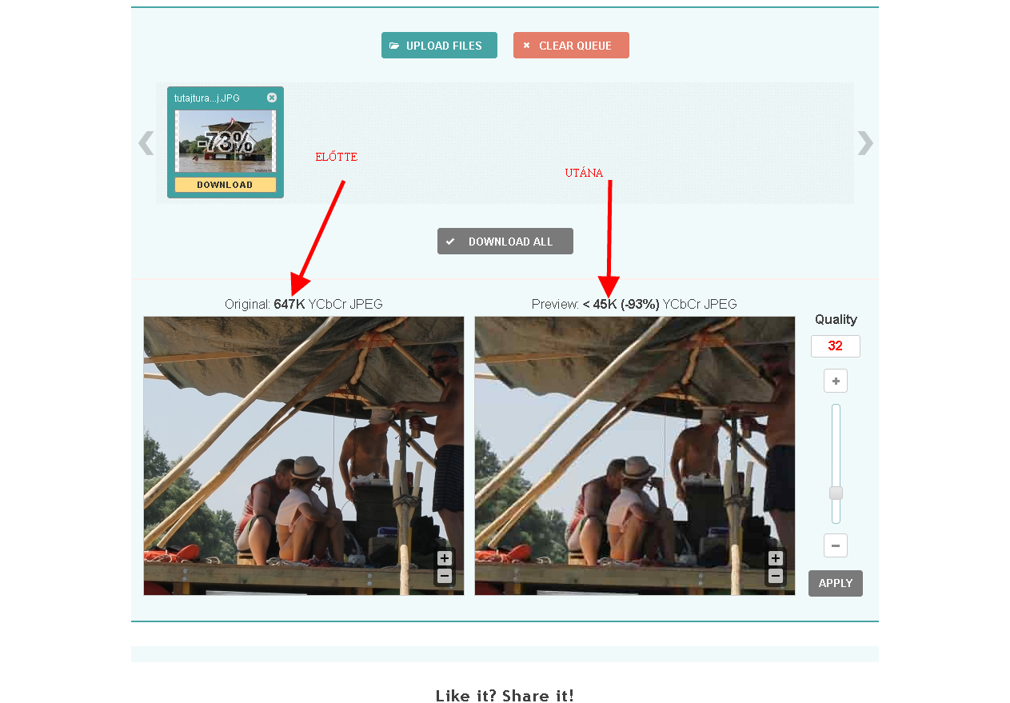Increase quality with the plus button

pyautogui.click(x=835, y=381)
